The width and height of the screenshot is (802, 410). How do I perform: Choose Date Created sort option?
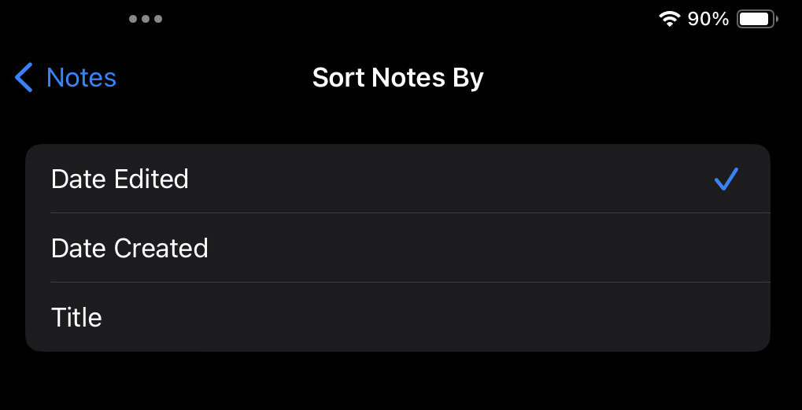pyautogui.click(x=397, y=247)
